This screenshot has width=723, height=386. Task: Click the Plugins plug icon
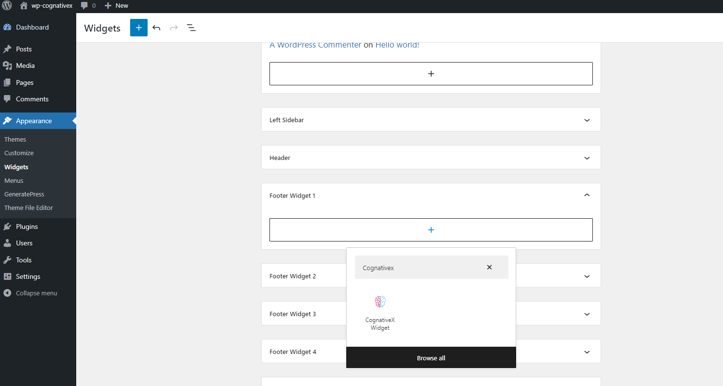point(7,226)
